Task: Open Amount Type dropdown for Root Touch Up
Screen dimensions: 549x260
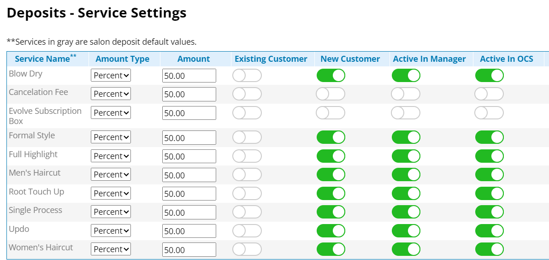Action: (111, 193)
